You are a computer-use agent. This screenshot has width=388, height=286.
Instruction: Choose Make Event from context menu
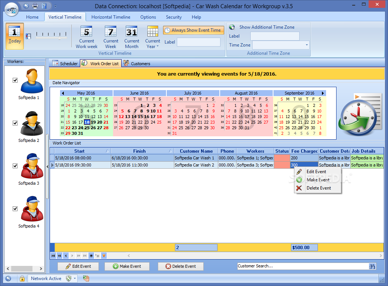317,180
